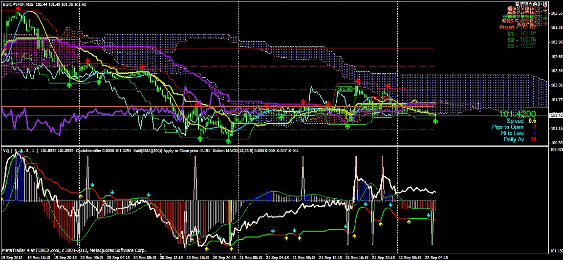The image size is (563, 260).
Task: Click the S1 - 101.12 support label
Action: tap(521, 34)
